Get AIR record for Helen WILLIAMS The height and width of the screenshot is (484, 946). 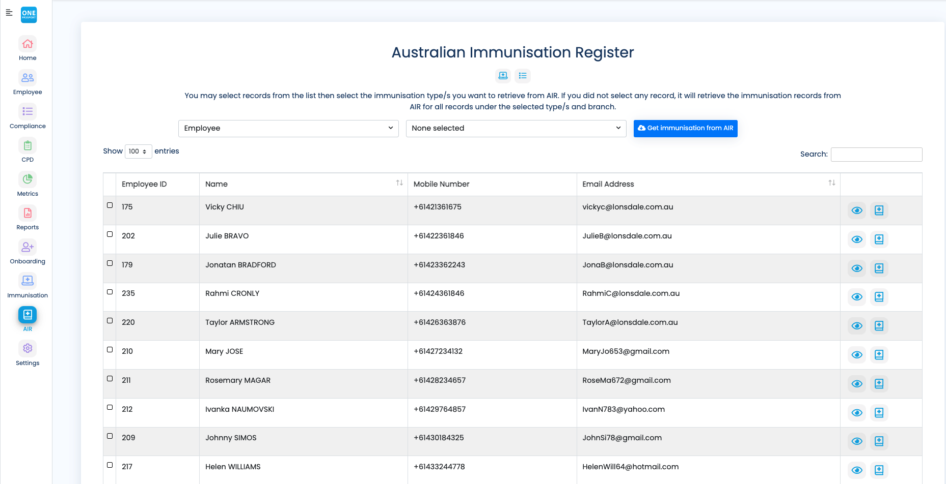[879, 470]
